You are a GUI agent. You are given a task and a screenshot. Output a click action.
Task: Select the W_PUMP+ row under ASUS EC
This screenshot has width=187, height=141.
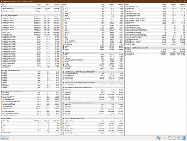coord(93,65)
